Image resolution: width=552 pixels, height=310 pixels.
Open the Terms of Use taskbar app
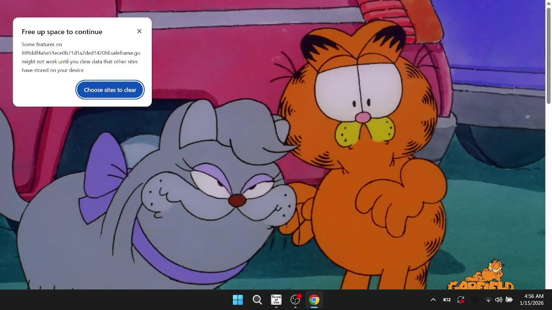[x=276, y=300]
